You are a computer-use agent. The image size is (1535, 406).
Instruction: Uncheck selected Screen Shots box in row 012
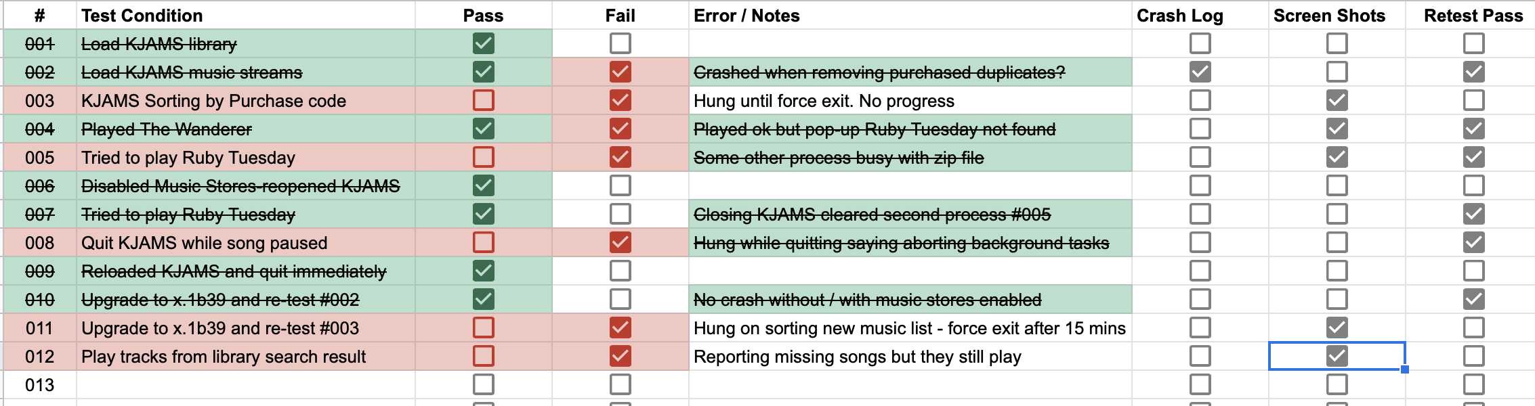tap(1337, 357)
